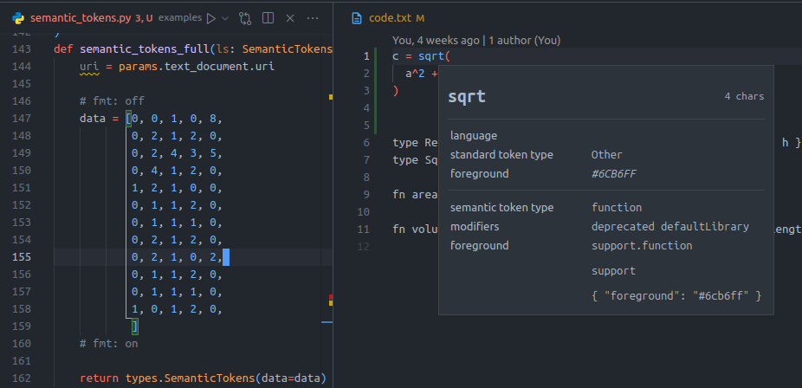Open changes with the compare changes icon
Image resolution: width=802 pixels, height=388 pixels.
click(x=245, y=18)
